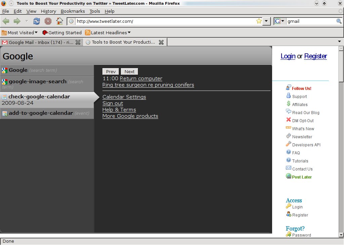The width and height of the screenshot is (344, 245).
Task: Click the FAQ question mark icon
Action: [x=289, y=152]
